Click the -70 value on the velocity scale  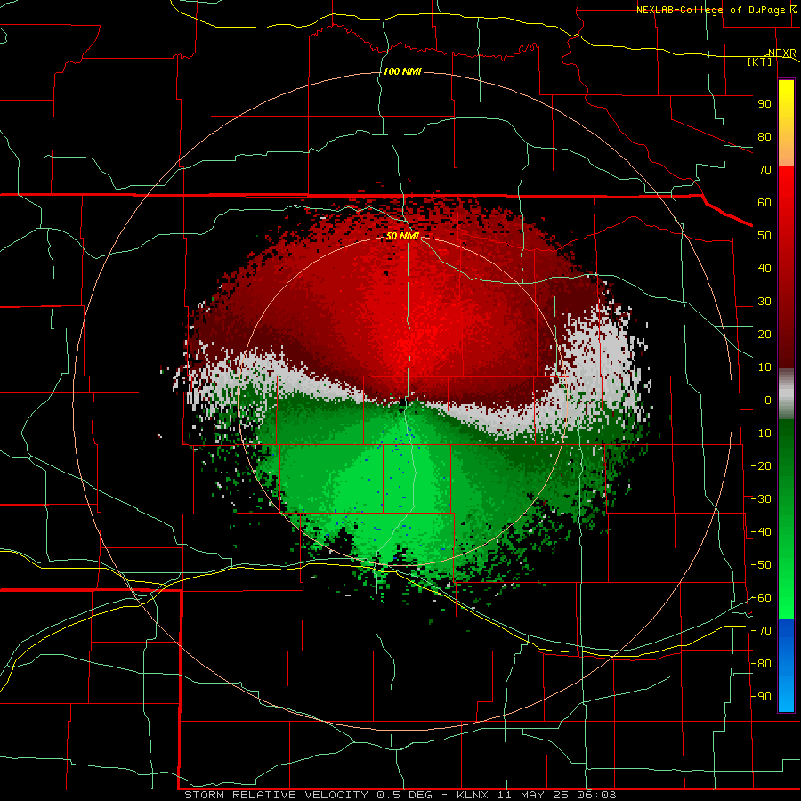coord(761,631)
